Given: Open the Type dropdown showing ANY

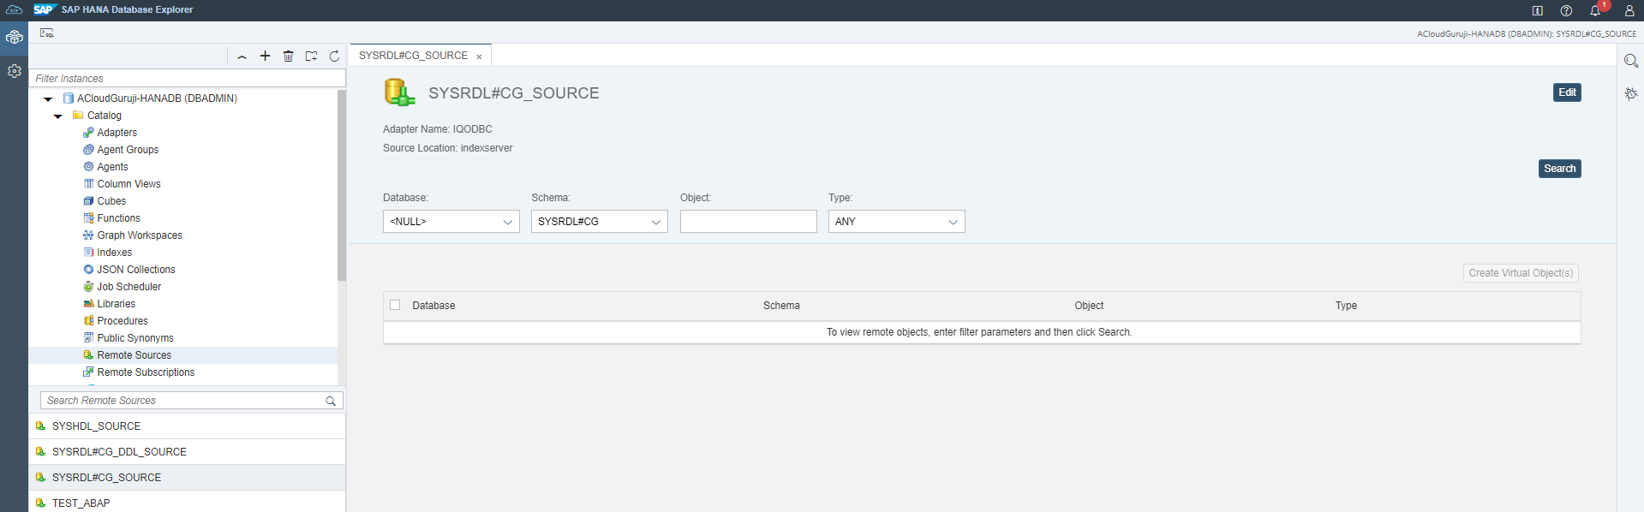Looking at the screenshot, I should [x=896, y=222].
